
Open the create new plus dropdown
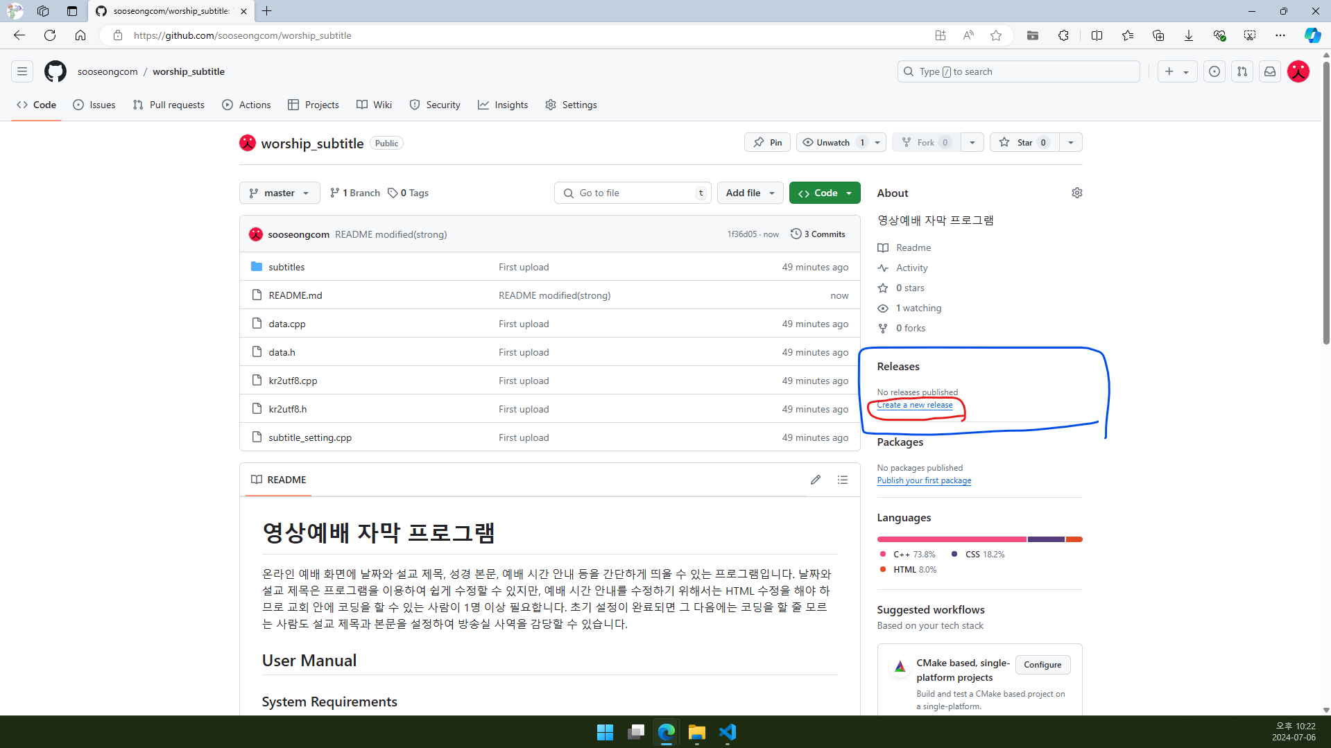coord(1177,71)
